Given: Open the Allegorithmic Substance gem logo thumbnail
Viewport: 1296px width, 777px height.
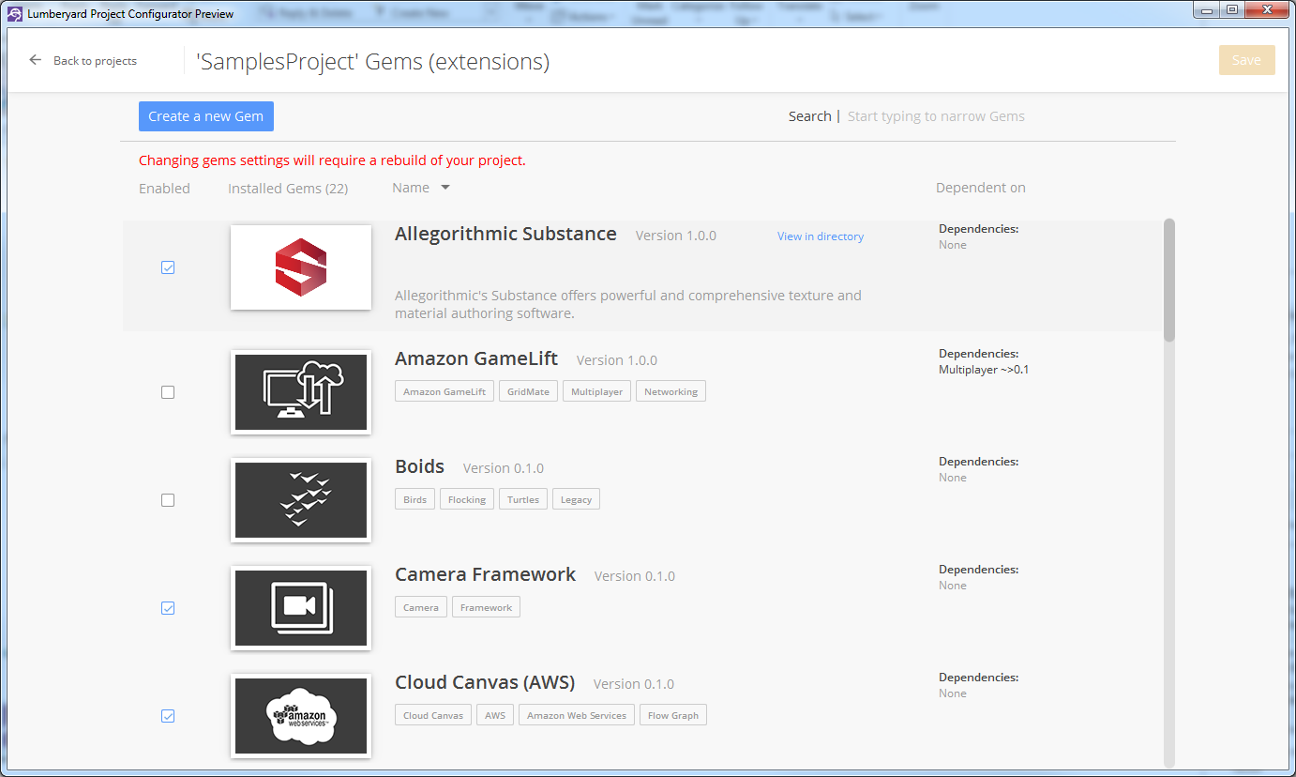Looking at the screenshot, I should tap(301, 267).
